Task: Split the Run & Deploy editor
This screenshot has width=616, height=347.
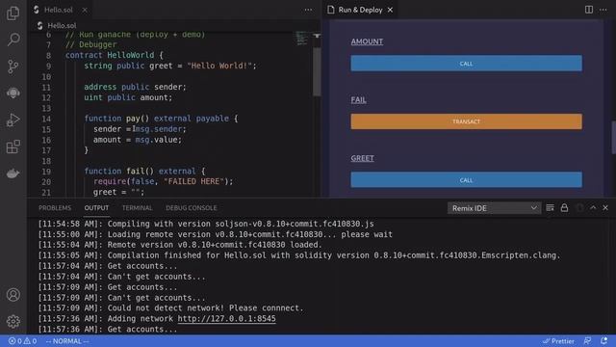Action: (588, 10)
